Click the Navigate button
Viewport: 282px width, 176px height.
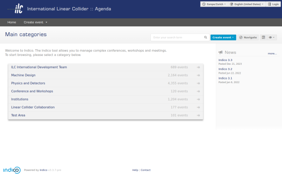(x=248, y=38)
